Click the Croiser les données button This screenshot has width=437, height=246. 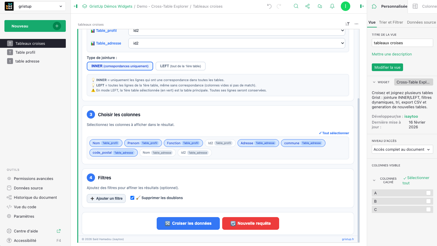click(188, 223)
